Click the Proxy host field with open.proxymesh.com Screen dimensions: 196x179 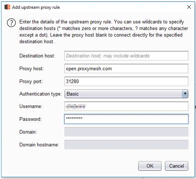point(126,68)
